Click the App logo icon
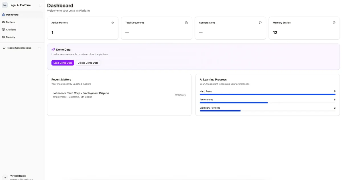Viewport: 342px width, 180px height. click(x=5, y=5)
